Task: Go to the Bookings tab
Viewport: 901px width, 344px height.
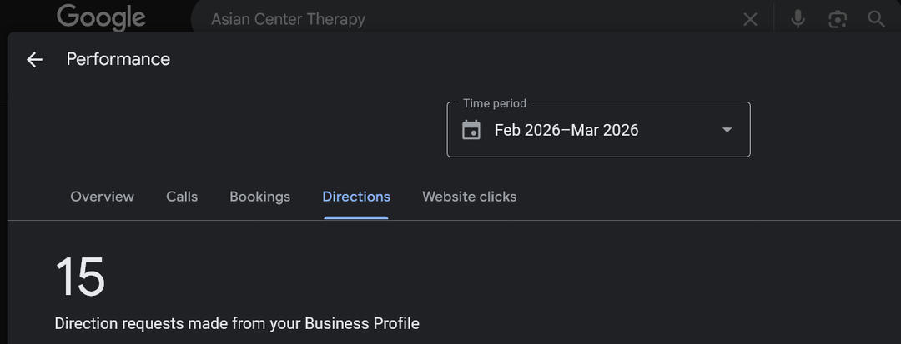Action: (x=259, y=197)
